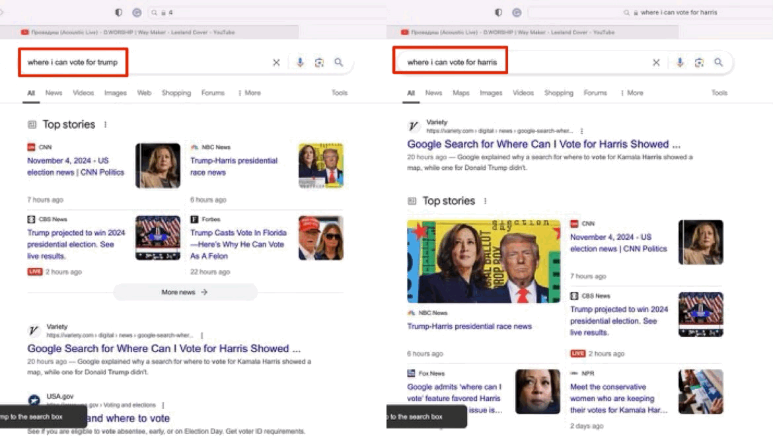Screen dimensions: 773x436
Task: Click Variety logo icon in left result
Action: (34, 330)
